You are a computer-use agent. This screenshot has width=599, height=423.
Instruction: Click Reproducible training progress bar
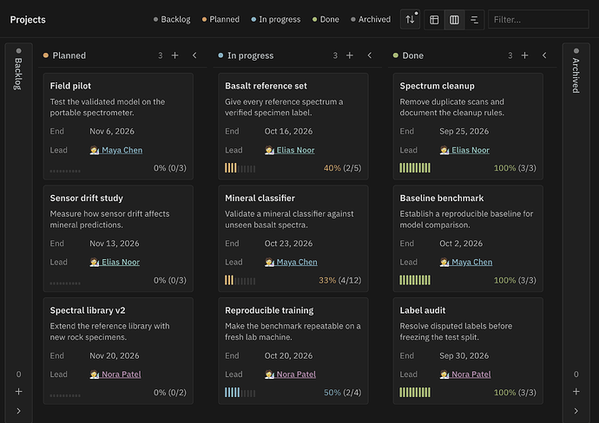(x=240, y=393)
